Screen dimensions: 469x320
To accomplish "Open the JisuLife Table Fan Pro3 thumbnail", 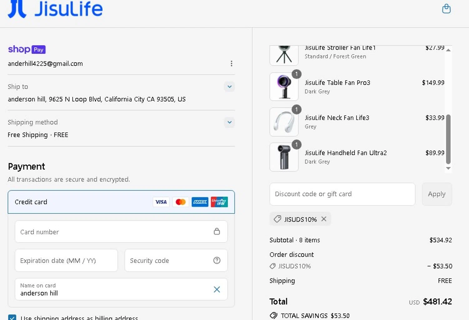I will tap(284, 87).
